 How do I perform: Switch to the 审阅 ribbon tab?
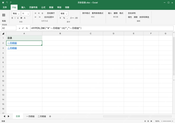tap(59, 7)
